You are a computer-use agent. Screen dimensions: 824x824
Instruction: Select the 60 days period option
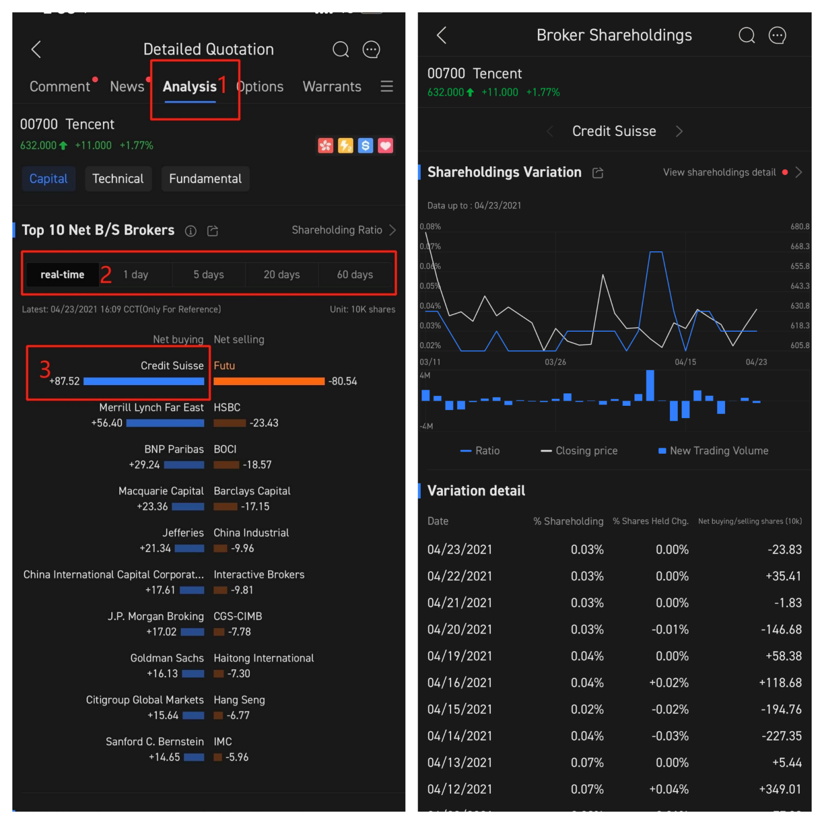coord(355,274)
